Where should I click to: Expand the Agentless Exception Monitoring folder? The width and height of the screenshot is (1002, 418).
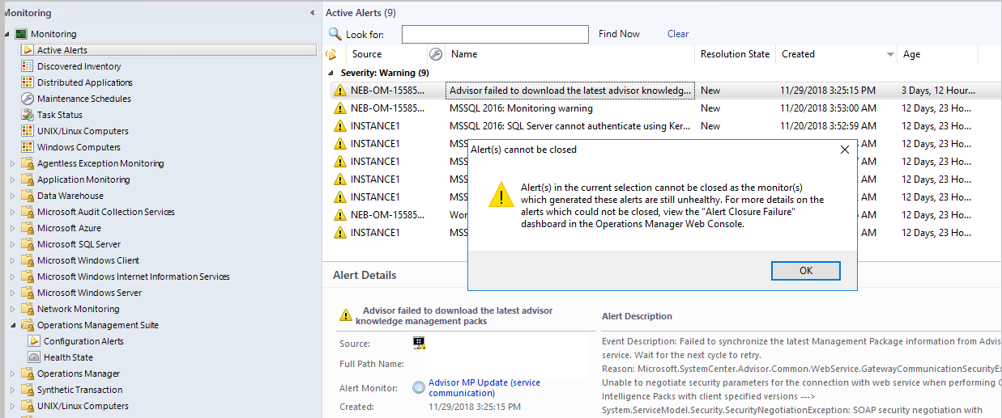point(12,163)
